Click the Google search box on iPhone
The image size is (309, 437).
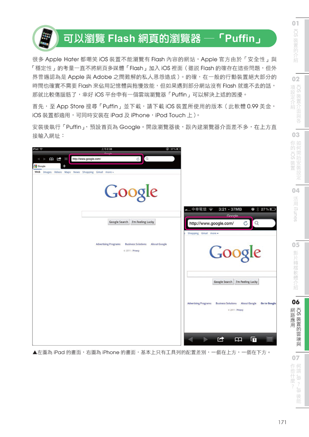pos(232,274)
